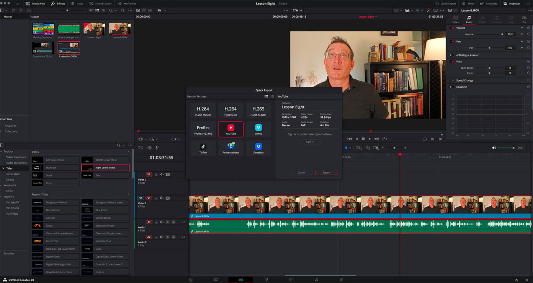Open the Metadata panel button
Viewport: 533px width, 283px height.
click(x=489, y=3)
